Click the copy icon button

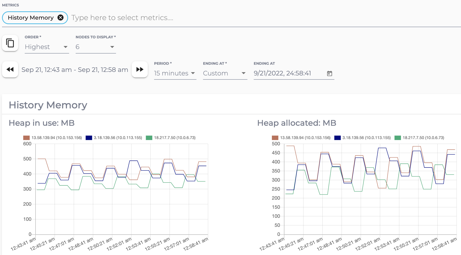(x=10, y=43)
